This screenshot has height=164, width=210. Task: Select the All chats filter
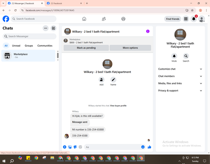pos(6,46)
